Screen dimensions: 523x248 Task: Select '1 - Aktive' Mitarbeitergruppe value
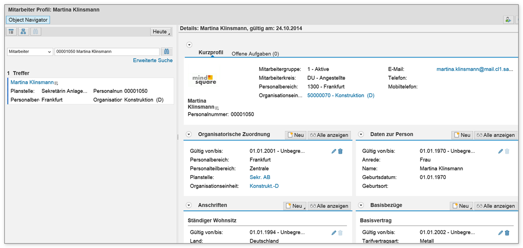(x=318, y=69)
